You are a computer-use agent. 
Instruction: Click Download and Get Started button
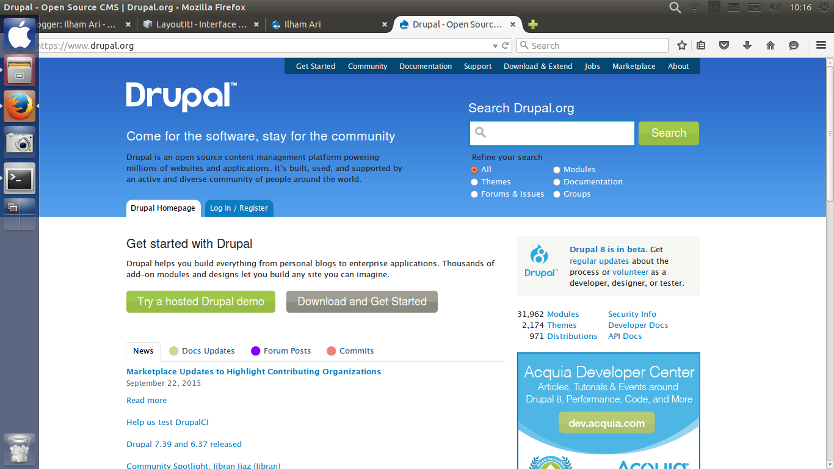click(x=362, y=302)
